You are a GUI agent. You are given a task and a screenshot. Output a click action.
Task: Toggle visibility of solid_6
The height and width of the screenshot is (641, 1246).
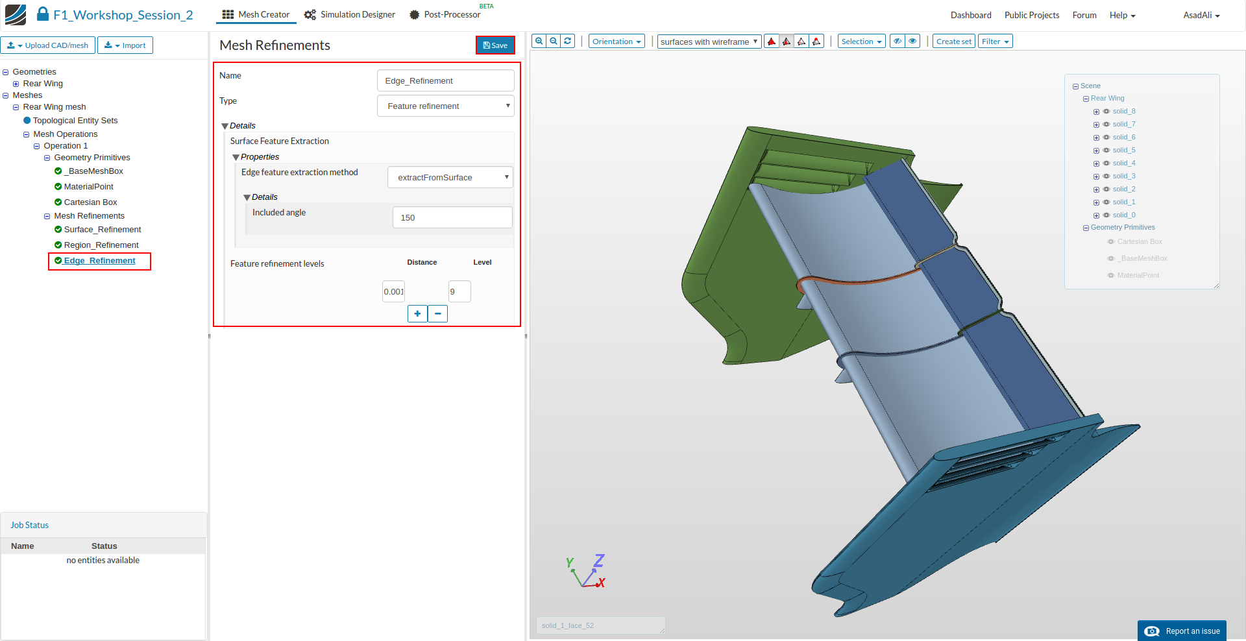click(x=1106, y=138)
